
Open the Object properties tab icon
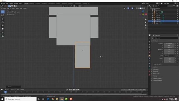[149, 56]
